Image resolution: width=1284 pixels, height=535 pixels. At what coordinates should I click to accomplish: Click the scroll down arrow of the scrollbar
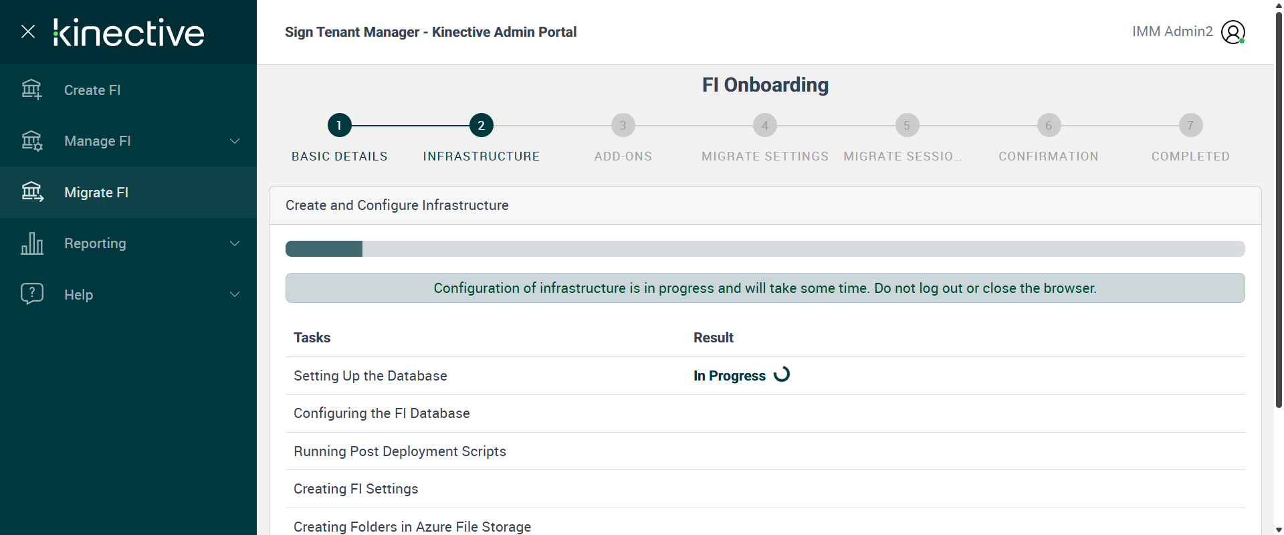pos(1279,530)
